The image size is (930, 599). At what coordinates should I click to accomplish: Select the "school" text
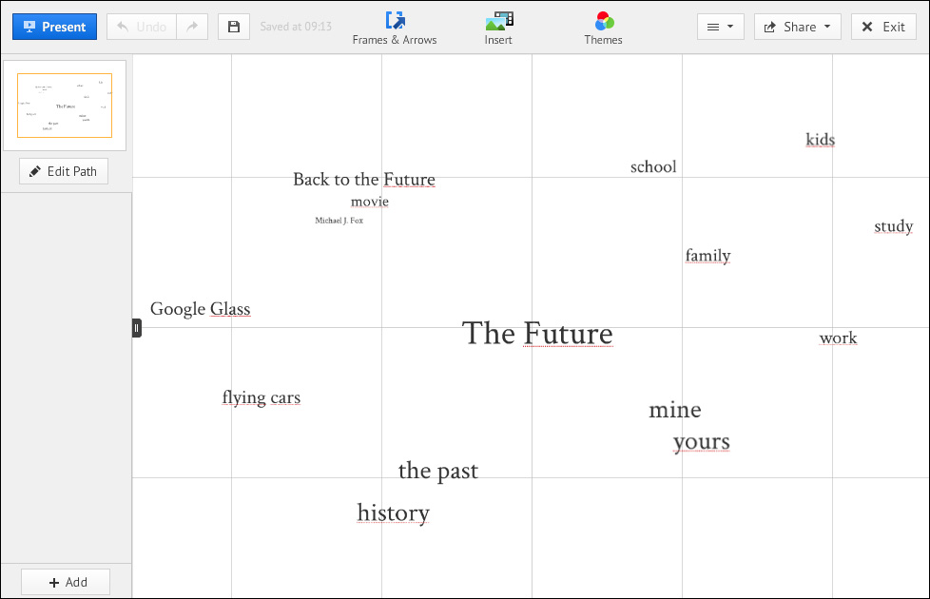pyautogui.click(x=653, y=166)
